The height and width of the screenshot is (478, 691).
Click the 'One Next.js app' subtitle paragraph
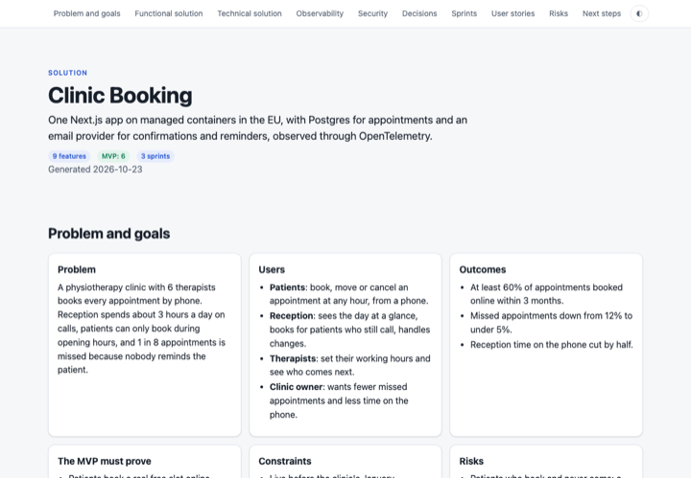point(258,128)
